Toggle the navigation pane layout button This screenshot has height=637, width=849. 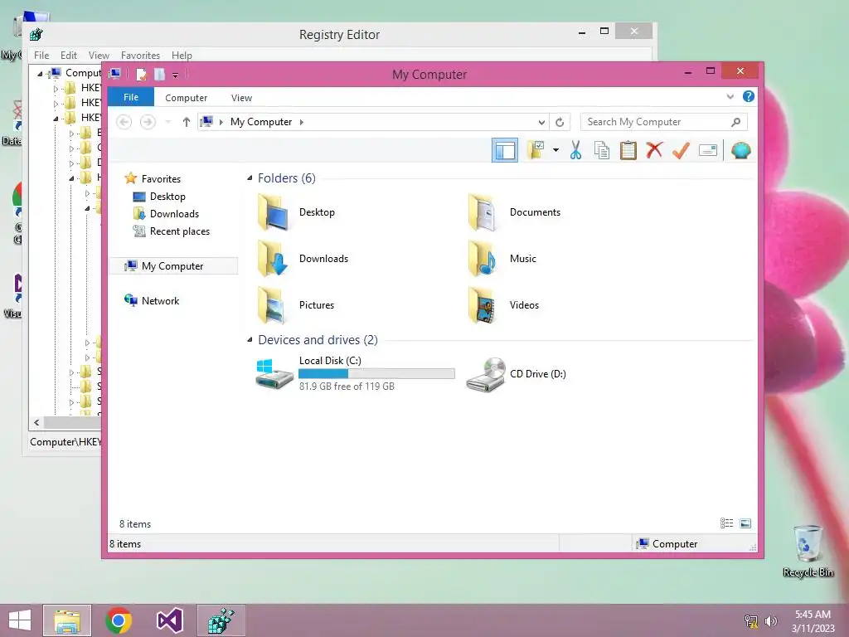pos(505,151)
